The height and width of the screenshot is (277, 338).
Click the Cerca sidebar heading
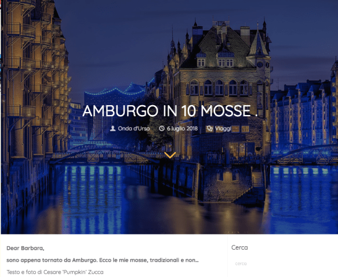coord(239,247)
